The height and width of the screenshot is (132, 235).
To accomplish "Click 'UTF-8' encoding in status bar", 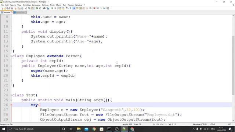I will pyautogui.click(x=212, y=124).
